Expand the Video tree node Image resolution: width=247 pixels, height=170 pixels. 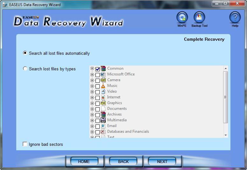pos(92,92)
